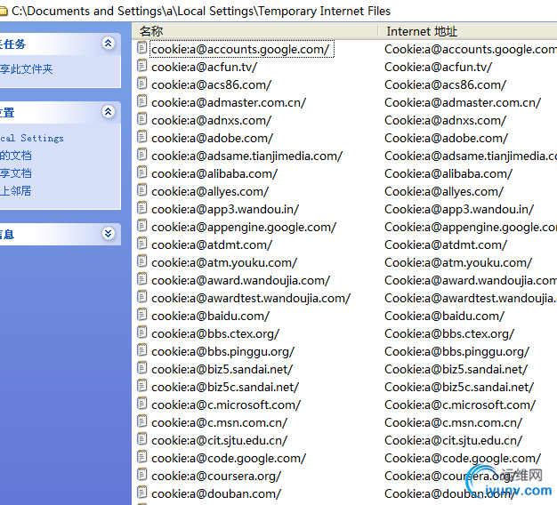Screen dimensions: 557x505
Task: Click Internet address Cookie:a@app3.wandou.in/
Action: [459, 209]
